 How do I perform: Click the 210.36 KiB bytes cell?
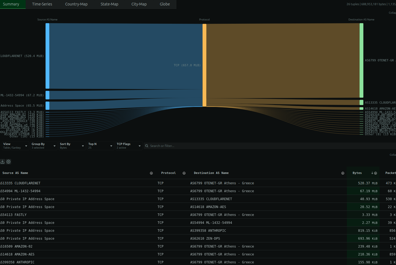363,254
